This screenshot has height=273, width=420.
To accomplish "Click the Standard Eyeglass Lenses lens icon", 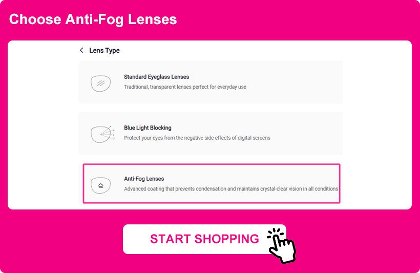I will (x=101, y=82).
